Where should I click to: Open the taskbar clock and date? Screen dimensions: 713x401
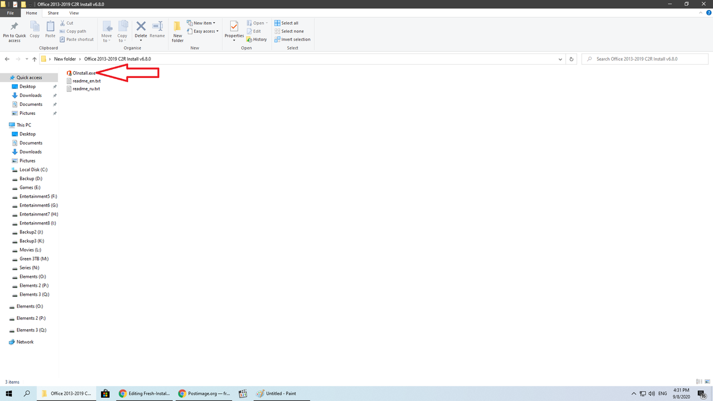tap(682, 393)
